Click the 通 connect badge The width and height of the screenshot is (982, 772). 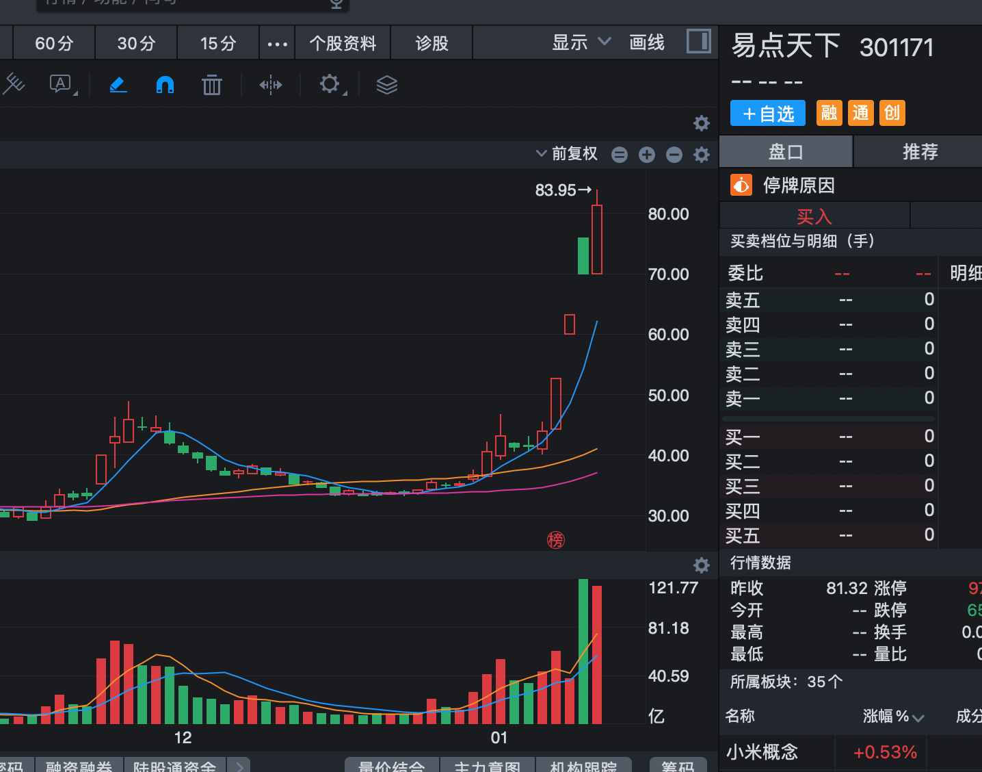point(861,113)
